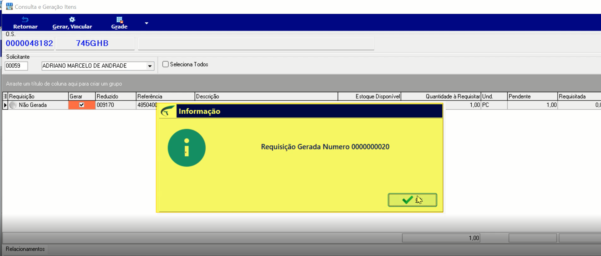601x256 pixels.
Task: Click the Requisição Gerada Numero 0000000020 message
Action: 325,147
